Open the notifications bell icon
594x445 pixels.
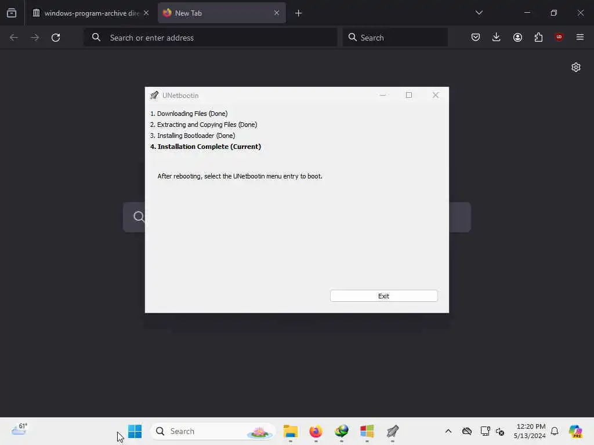click(x=555, y=431)
